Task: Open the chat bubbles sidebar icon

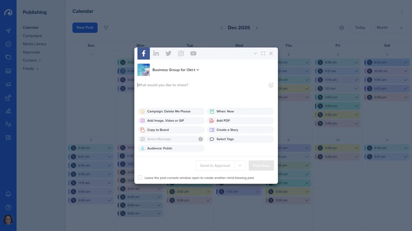Action: click(8, 57)
